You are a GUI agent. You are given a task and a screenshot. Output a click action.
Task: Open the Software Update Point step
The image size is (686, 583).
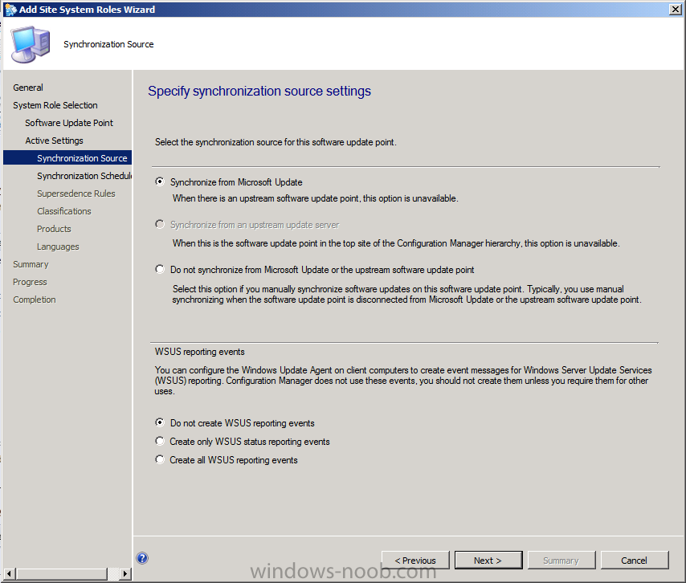(69, 123)
